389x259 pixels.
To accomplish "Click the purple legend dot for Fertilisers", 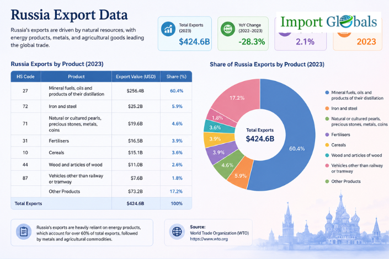I will tap(327, 134).
